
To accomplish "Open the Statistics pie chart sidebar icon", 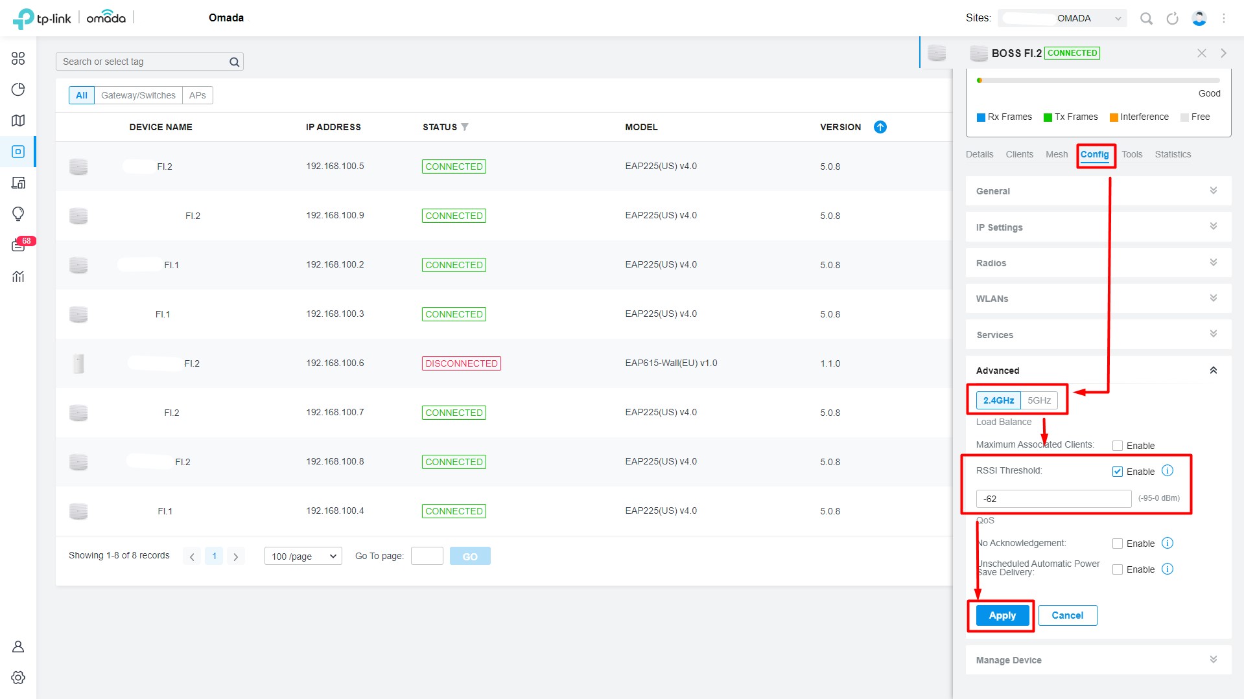I will [18, 89].
